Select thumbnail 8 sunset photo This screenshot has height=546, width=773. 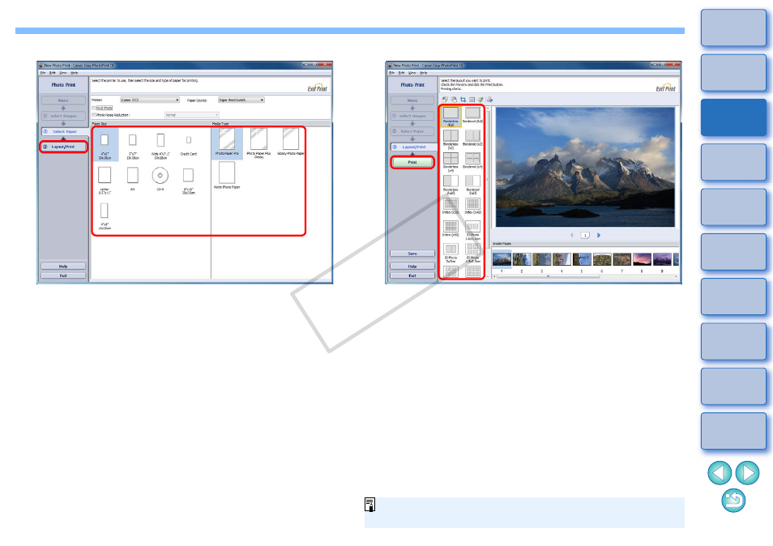[x=642, y=259]
